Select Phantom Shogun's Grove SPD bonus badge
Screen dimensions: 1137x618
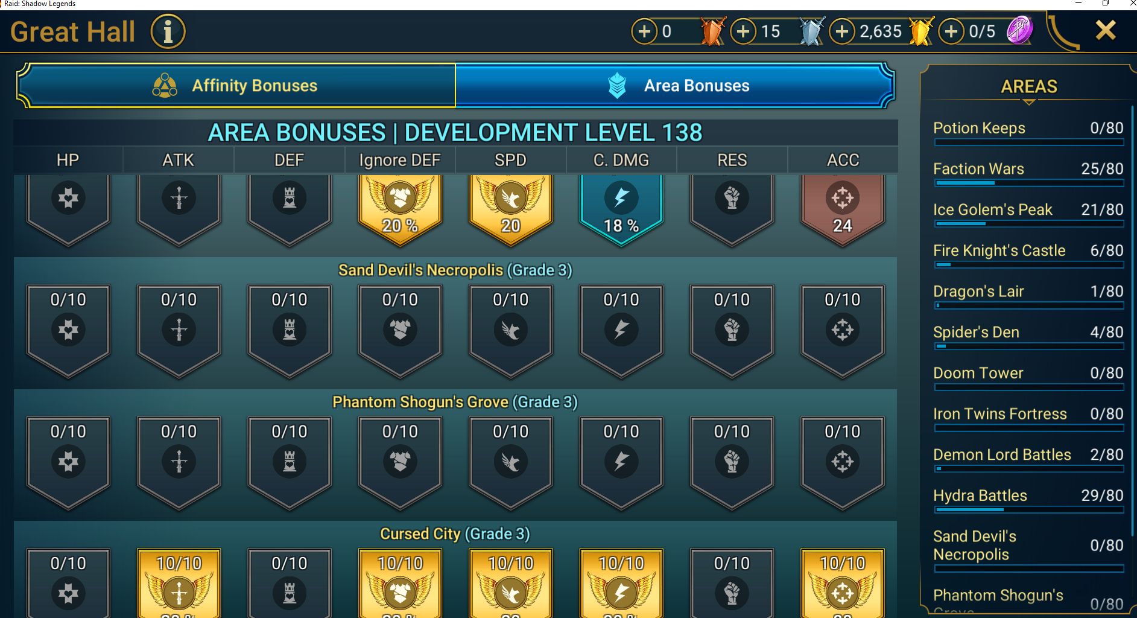[511, 463]
